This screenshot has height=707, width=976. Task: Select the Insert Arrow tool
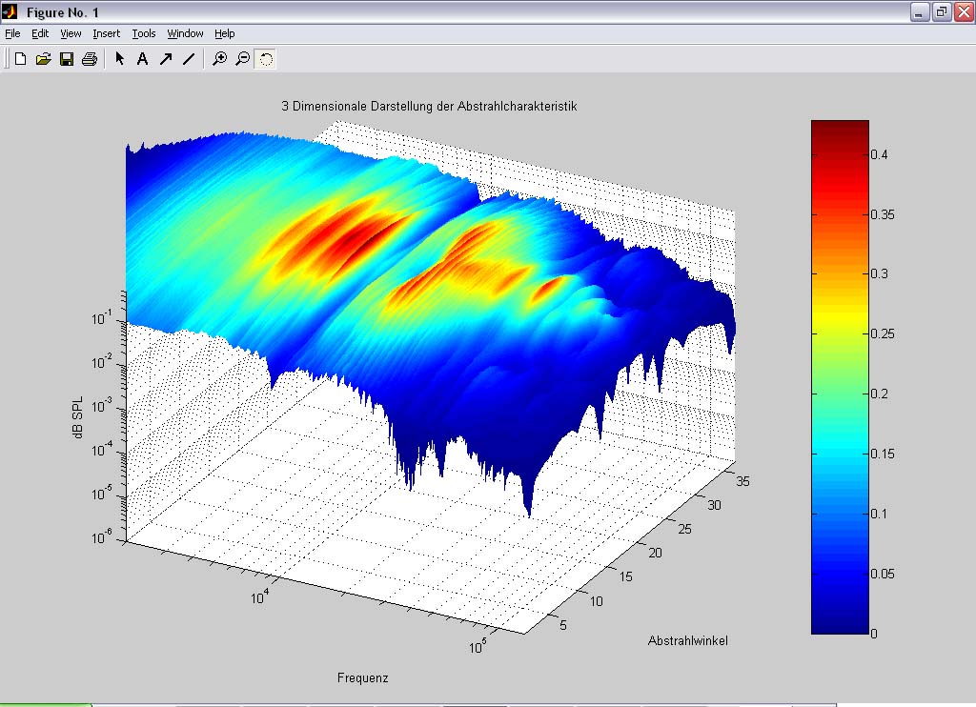pyautogui.click(x=165, y=59)
